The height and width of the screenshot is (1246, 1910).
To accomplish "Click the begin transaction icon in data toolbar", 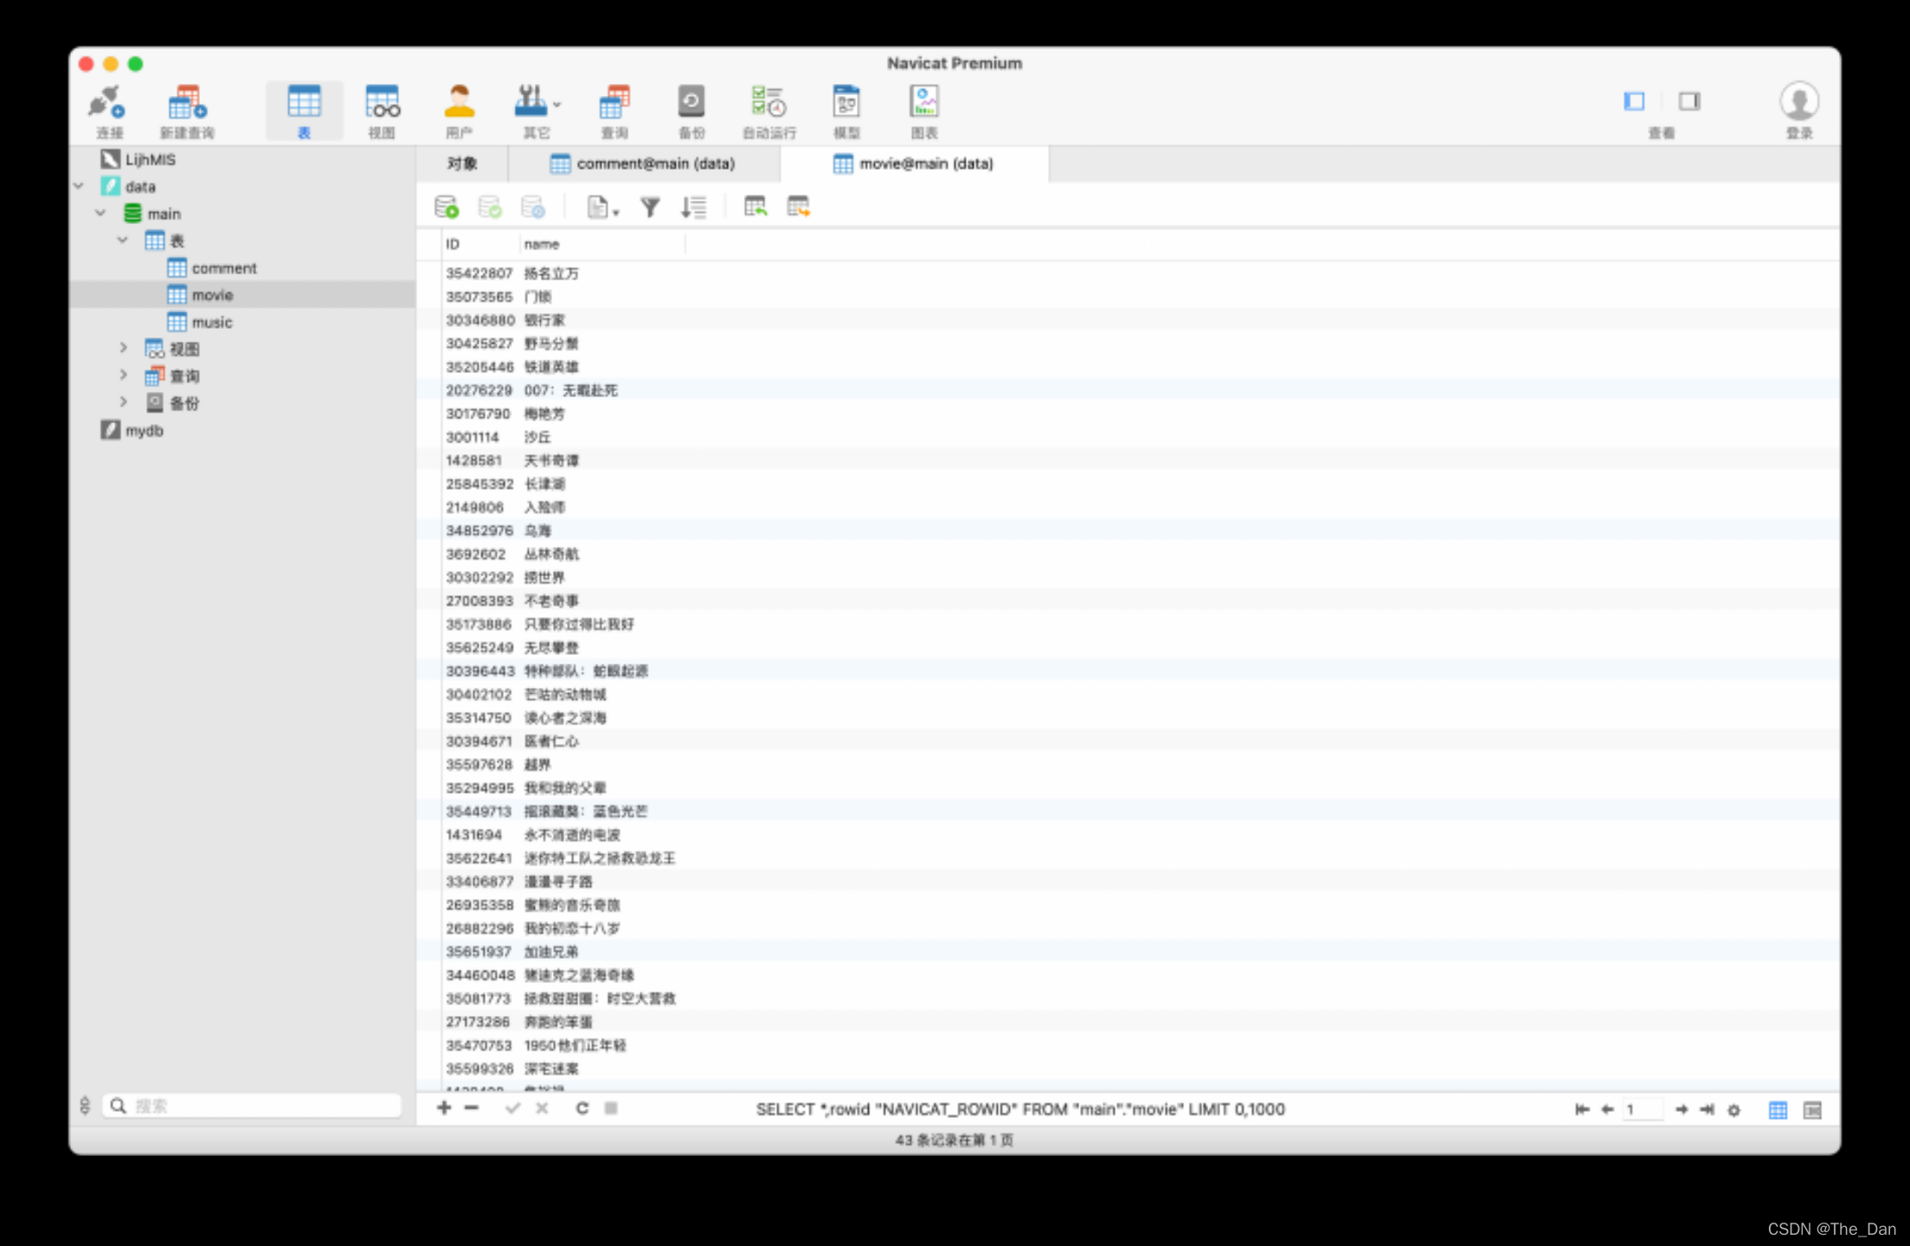I will (447, 207).
